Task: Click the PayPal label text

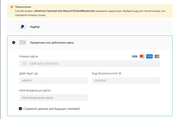Action: click(x=35, y=27)
